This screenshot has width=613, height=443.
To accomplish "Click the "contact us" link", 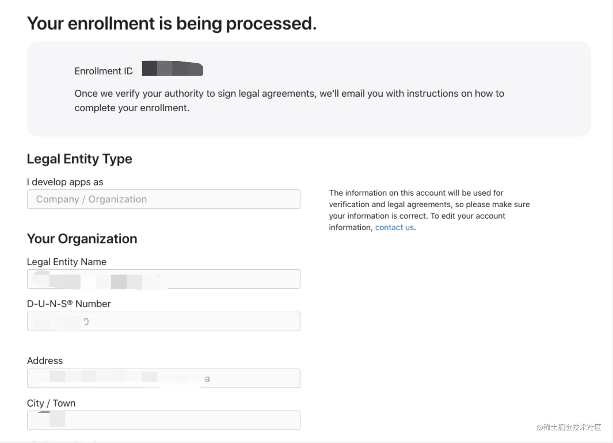I will click(394, 228).
